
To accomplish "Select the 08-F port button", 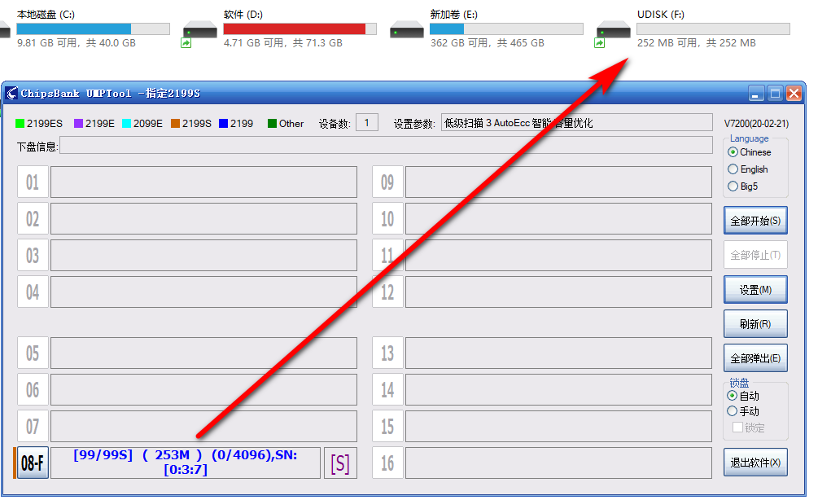I will (33, 463).
